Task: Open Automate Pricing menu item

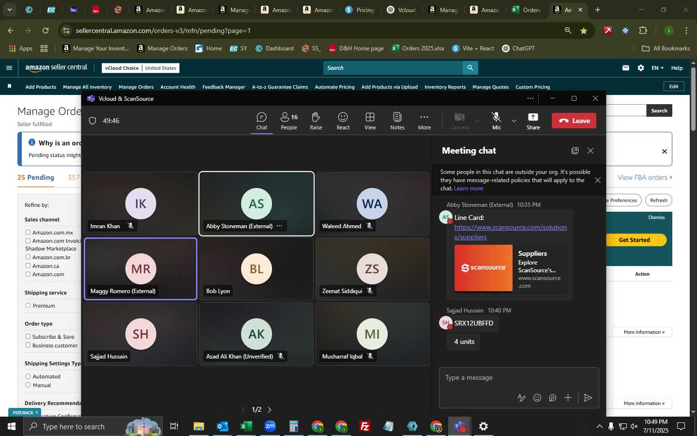Action: 334,87
